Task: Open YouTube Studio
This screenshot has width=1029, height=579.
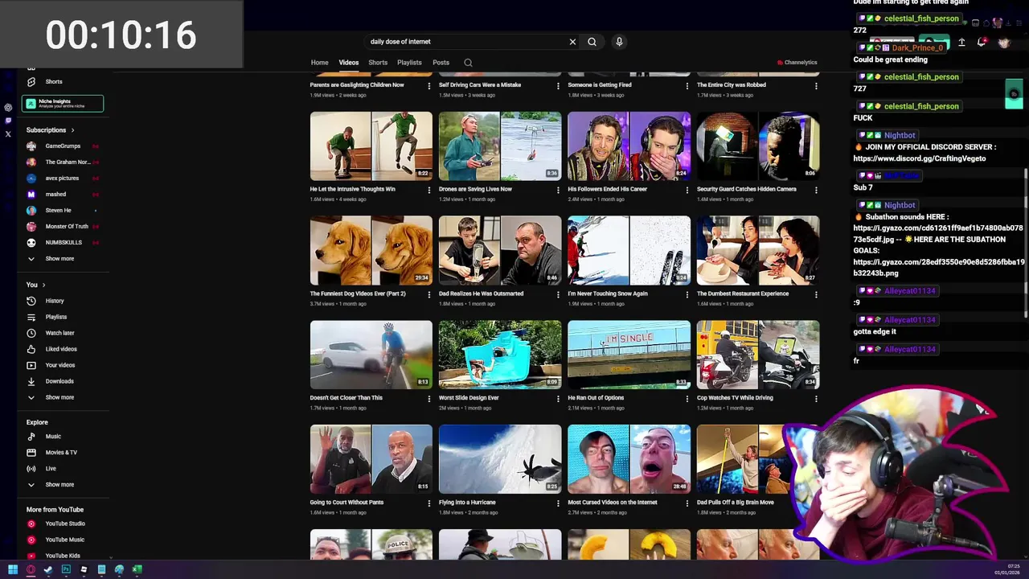Action: (63, 524)
